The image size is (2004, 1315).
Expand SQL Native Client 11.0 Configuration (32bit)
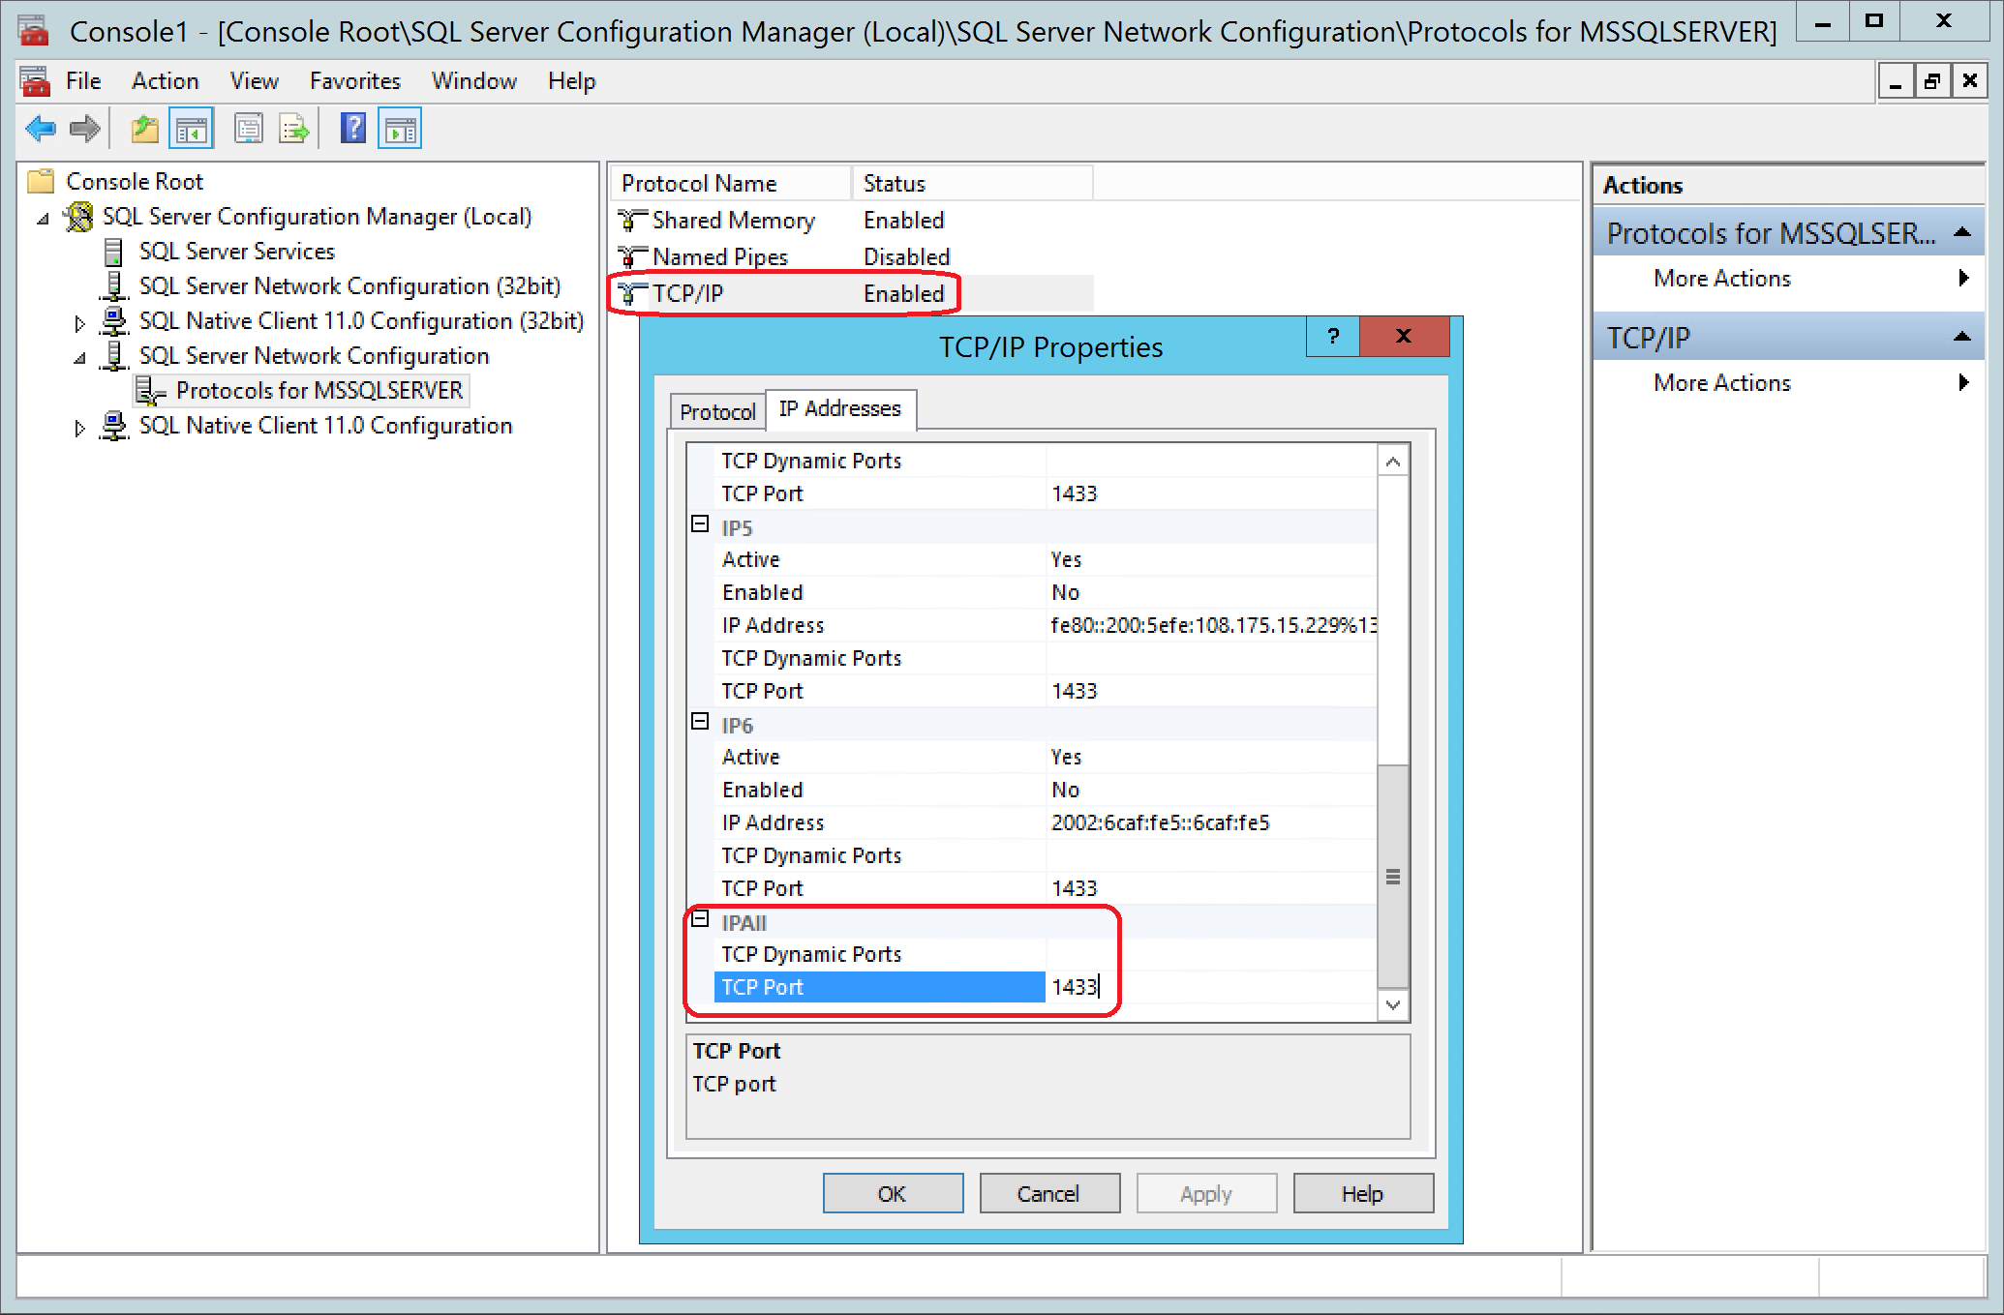[x=80, y=321]
